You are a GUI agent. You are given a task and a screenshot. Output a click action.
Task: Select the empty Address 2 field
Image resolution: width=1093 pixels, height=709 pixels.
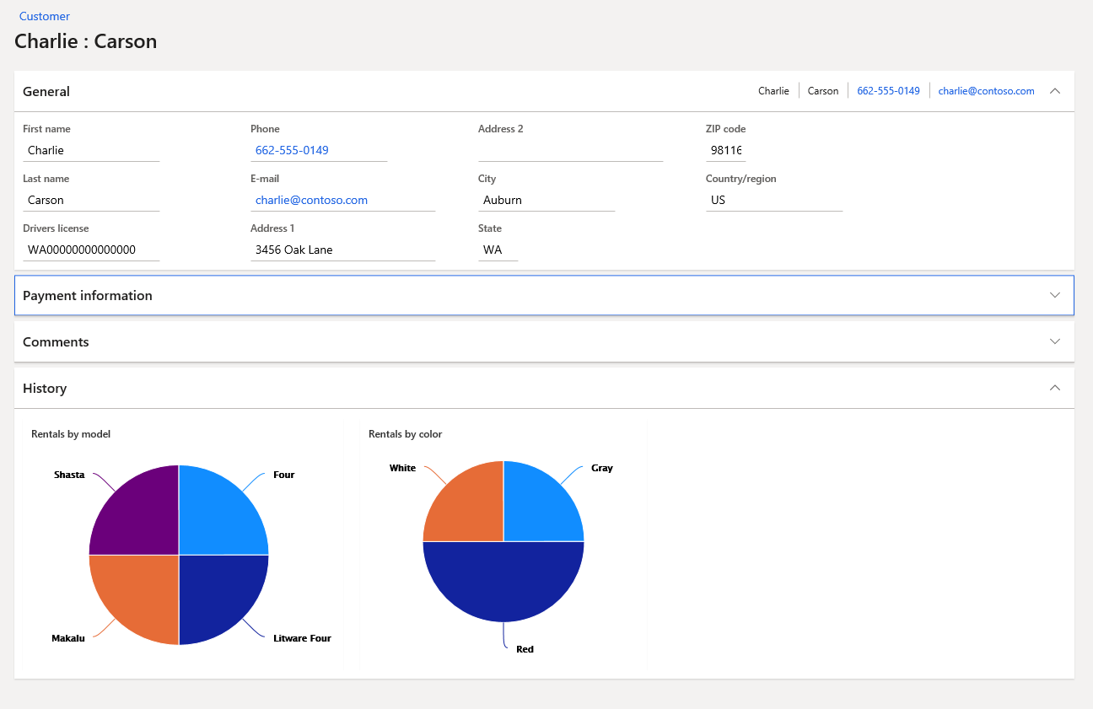click(570, 150)
